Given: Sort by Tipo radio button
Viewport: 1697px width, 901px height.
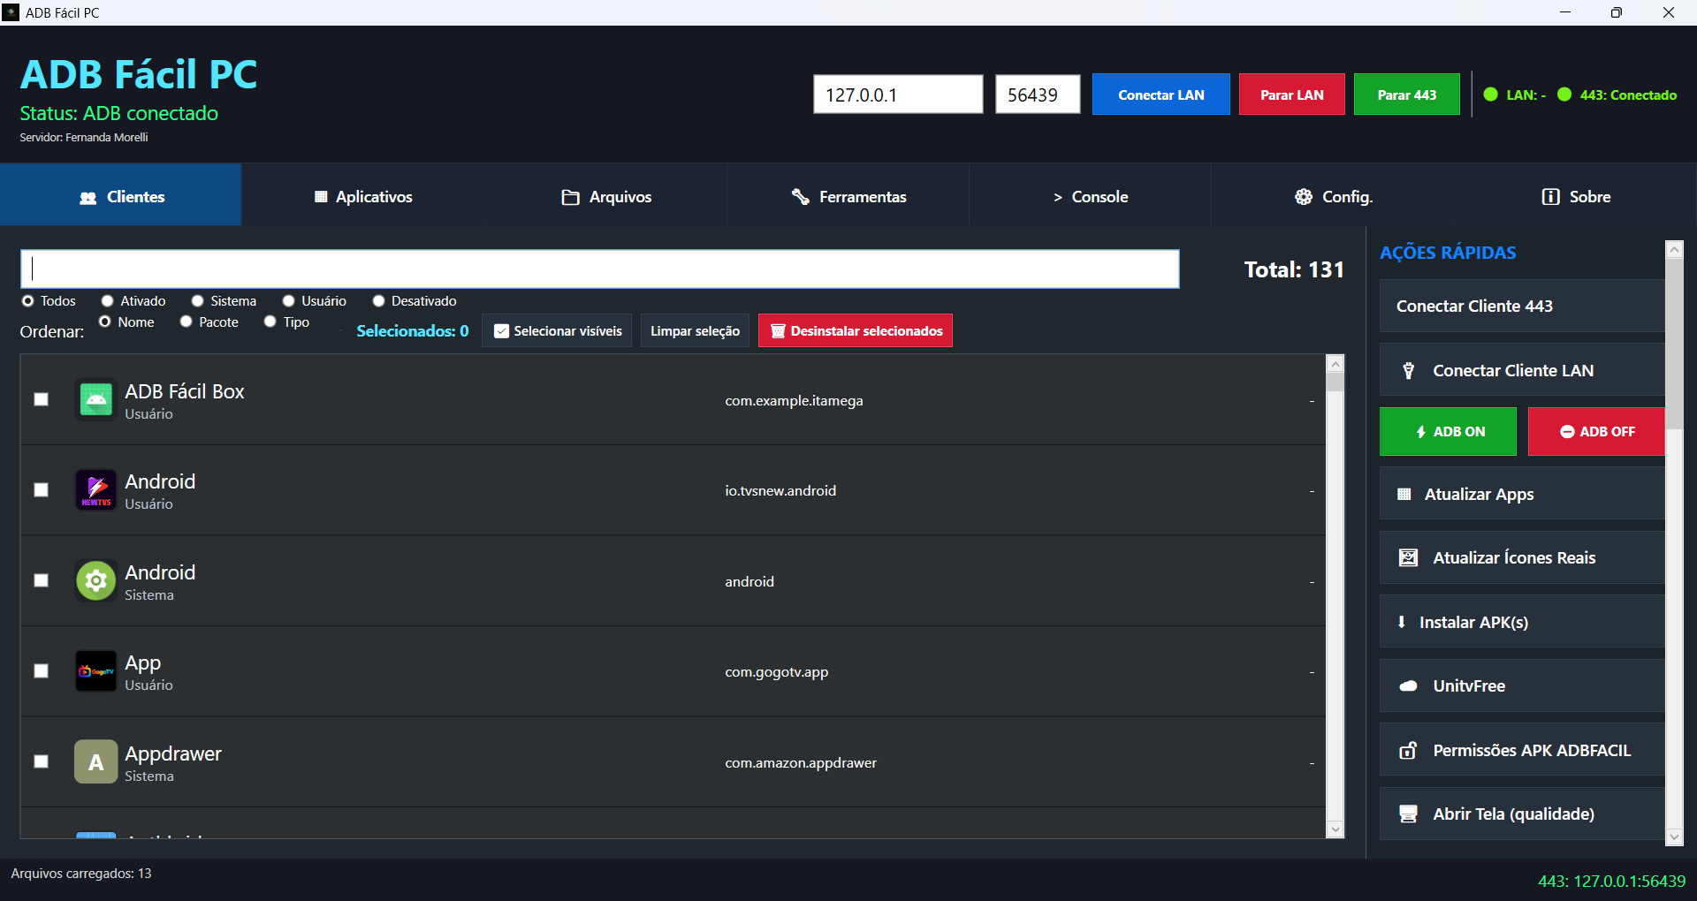Looking at the screenshot, I should [x=270, y=322].
